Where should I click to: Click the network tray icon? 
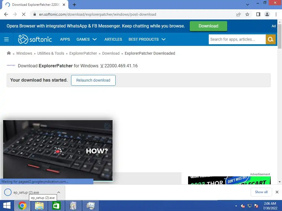[250, 206]
